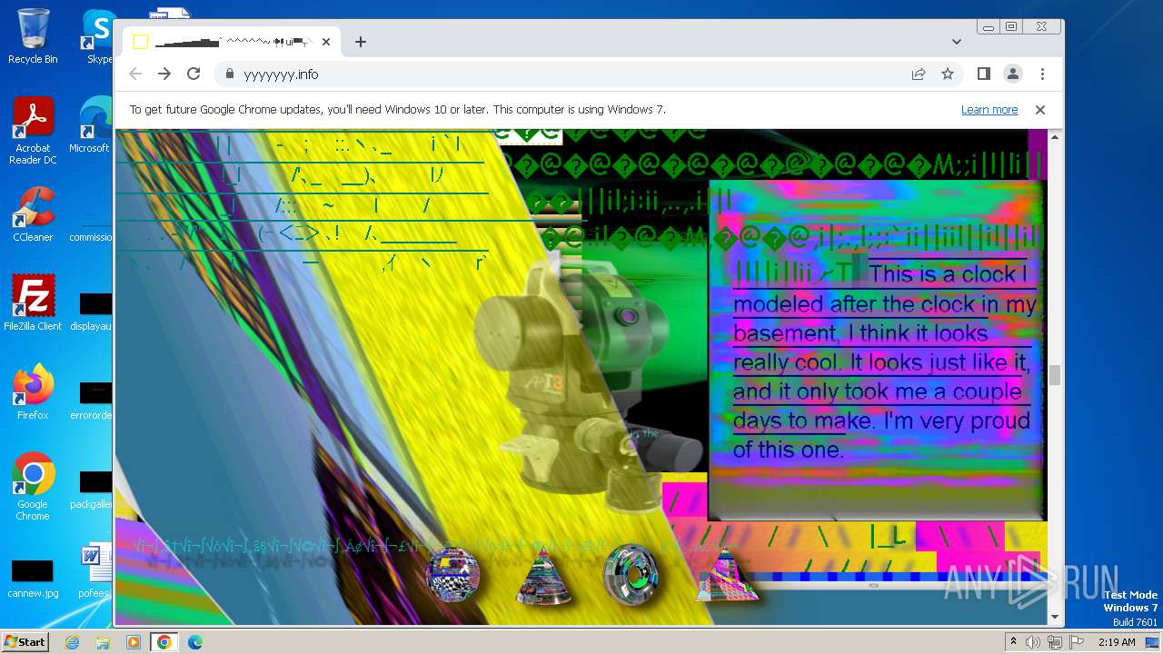The width and height of the screenshot is (1163, 654).
Task: Click the Chrome forward arrow
Action: 164,74
